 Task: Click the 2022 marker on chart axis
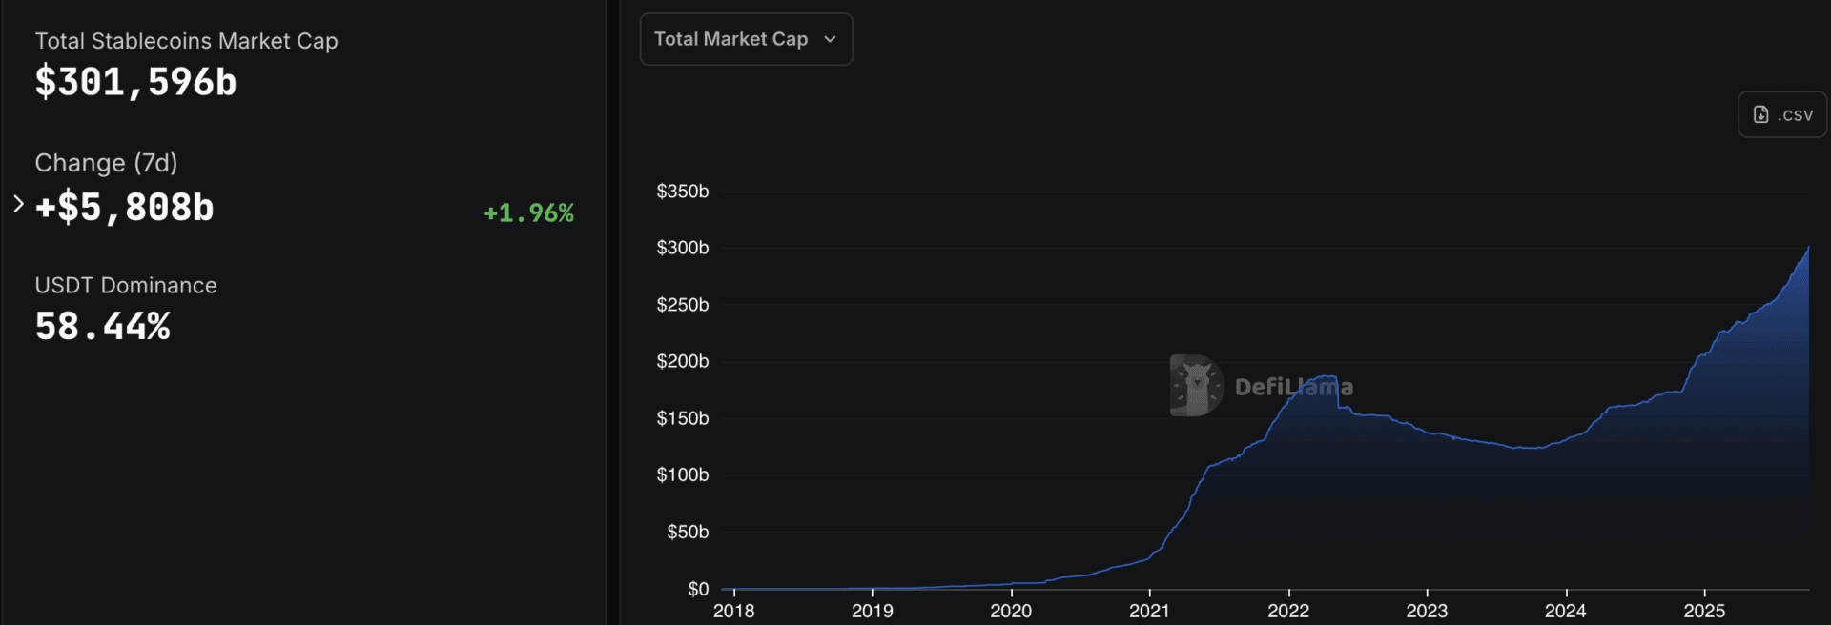[x=1288, y=611]
